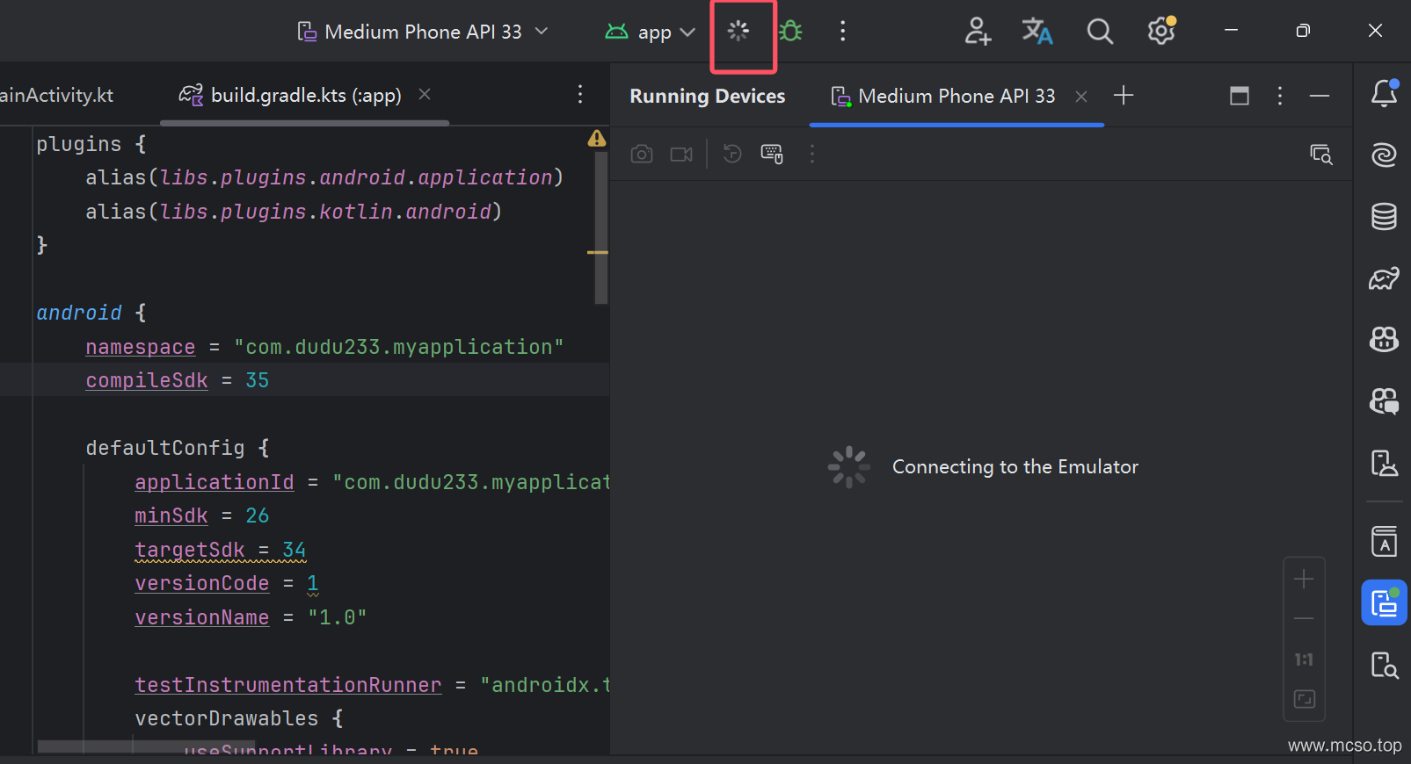Toggle Running Devices window view mode icon
1411x764 pixels.
tap(1240, 96)
